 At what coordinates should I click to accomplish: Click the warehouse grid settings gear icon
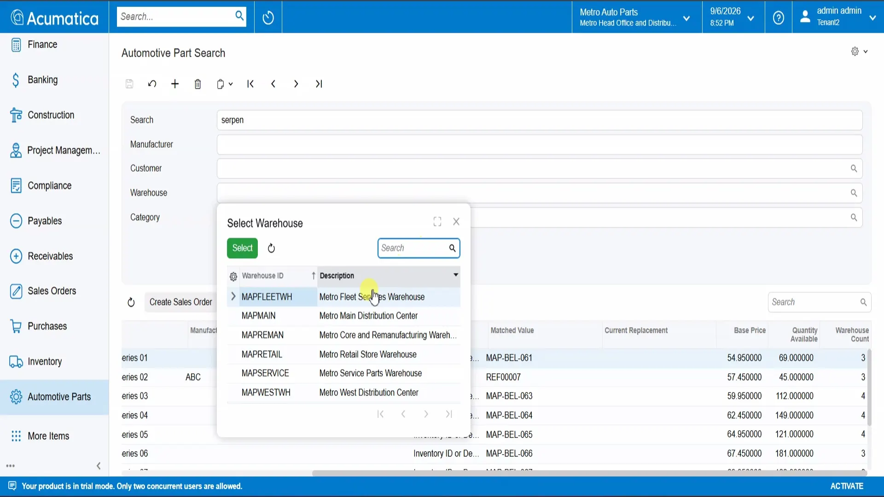point(233,276)
